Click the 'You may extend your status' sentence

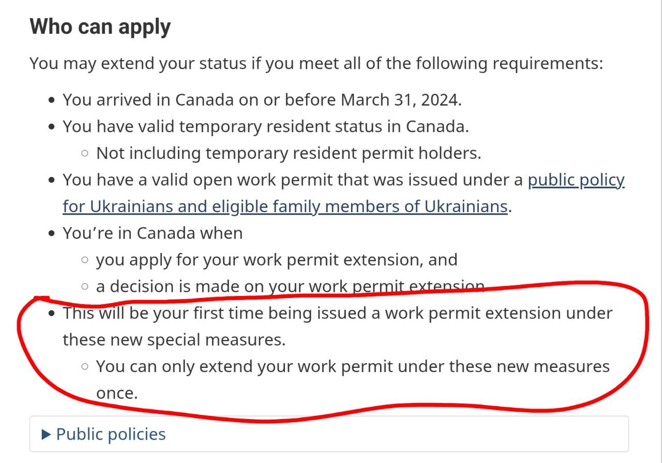pyautogui.click(x=317, y=64)
